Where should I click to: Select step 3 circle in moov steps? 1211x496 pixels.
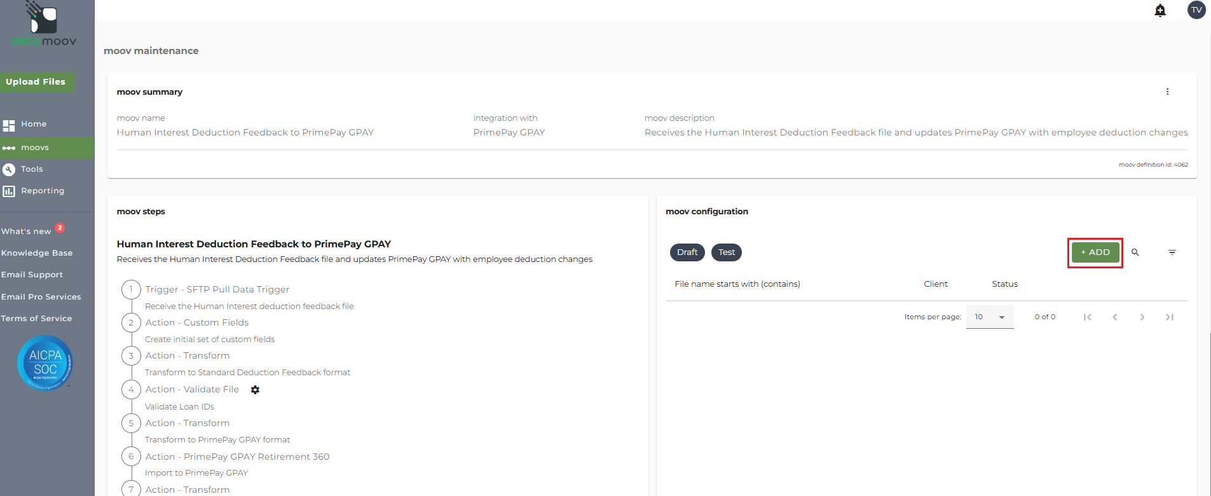[131, 355]
